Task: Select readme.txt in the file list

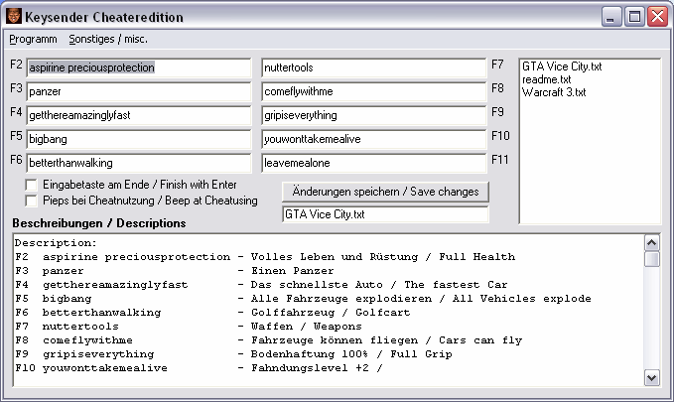Action: [x=547, y=79]
